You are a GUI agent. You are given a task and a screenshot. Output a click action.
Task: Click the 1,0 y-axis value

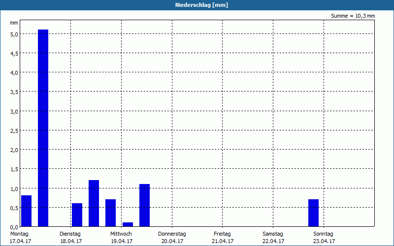14,189
